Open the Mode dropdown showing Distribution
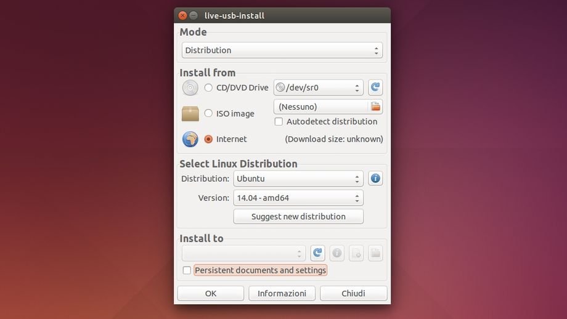 tap(282, 50)
